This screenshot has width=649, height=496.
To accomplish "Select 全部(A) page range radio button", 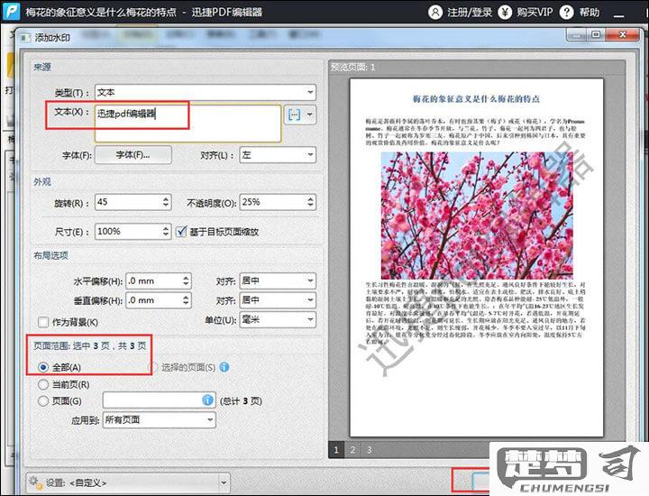I will click(x=43, y=367).
